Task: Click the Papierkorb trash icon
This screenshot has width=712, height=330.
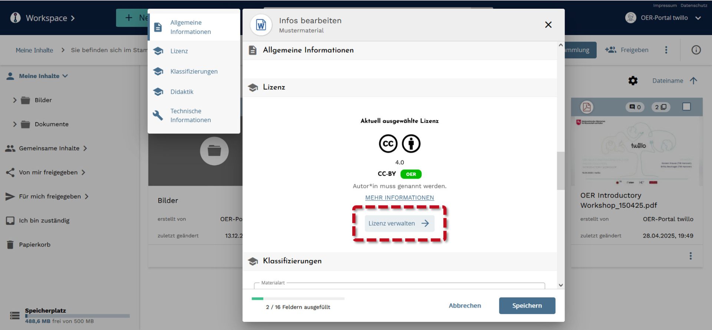Action: tap(10, 244)
